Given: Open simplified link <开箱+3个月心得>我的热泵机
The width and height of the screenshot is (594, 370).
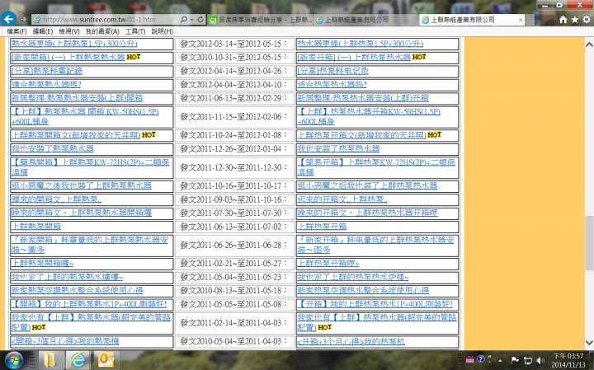Looking at the screenshot, I should click(351, 341).
